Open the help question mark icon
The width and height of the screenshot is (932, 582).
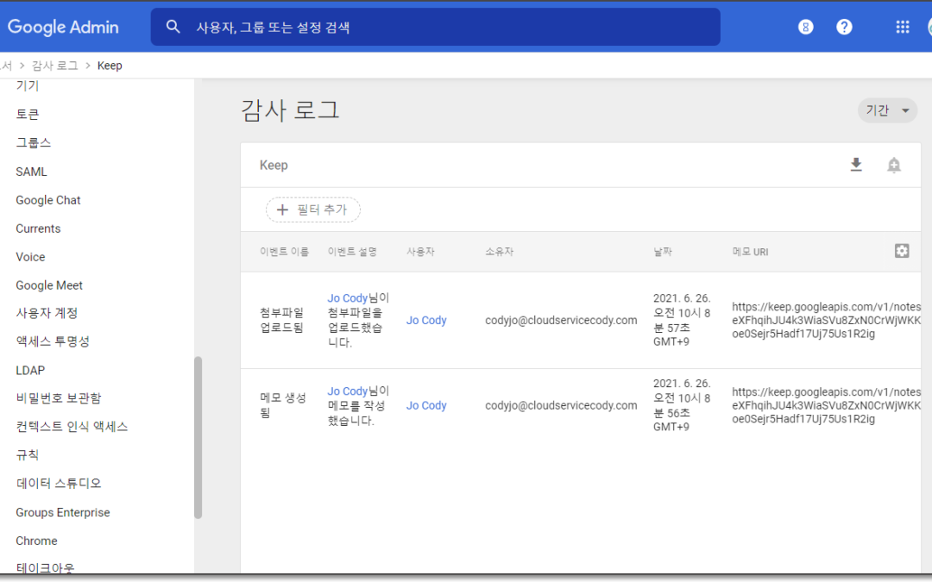[844, 27]
